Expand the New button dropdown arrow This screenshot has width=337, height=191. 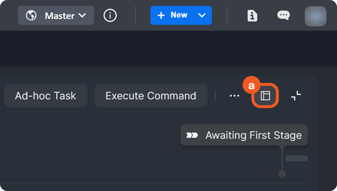pyautogui.click(x=202, y=15)
